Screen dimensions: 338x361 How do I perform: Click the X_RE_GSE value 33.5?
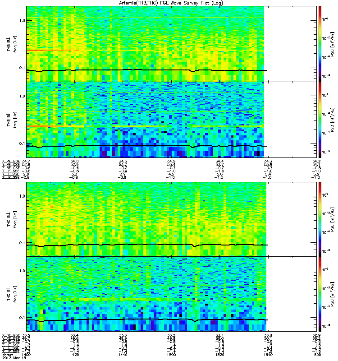(26, 335)
